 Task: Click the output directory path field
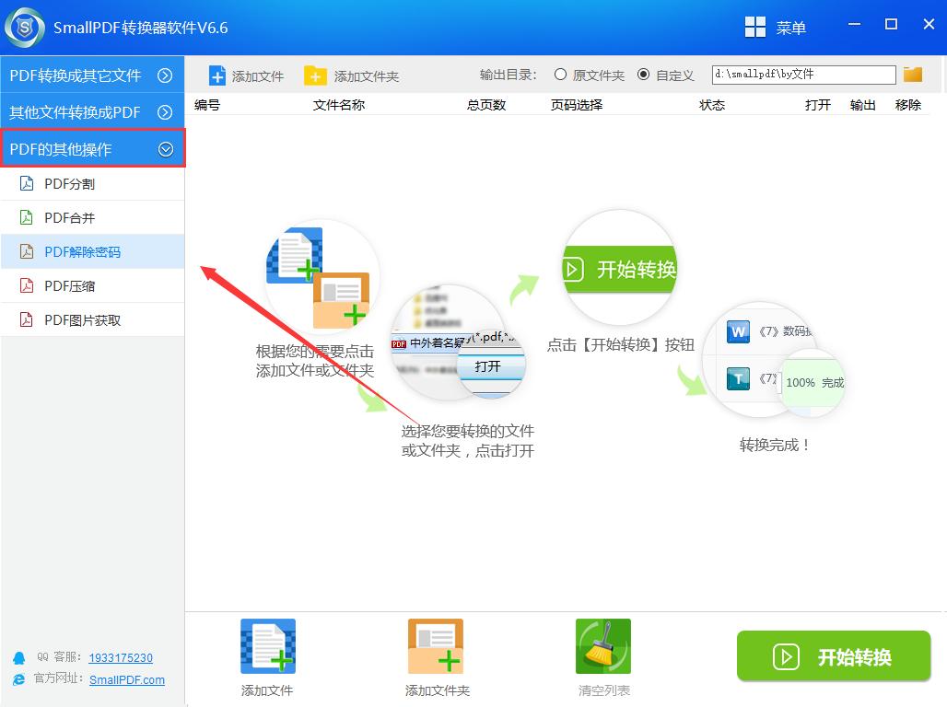(801, 75)
